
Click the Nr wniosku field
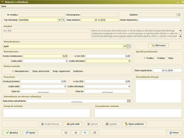[x=42, y=15]
